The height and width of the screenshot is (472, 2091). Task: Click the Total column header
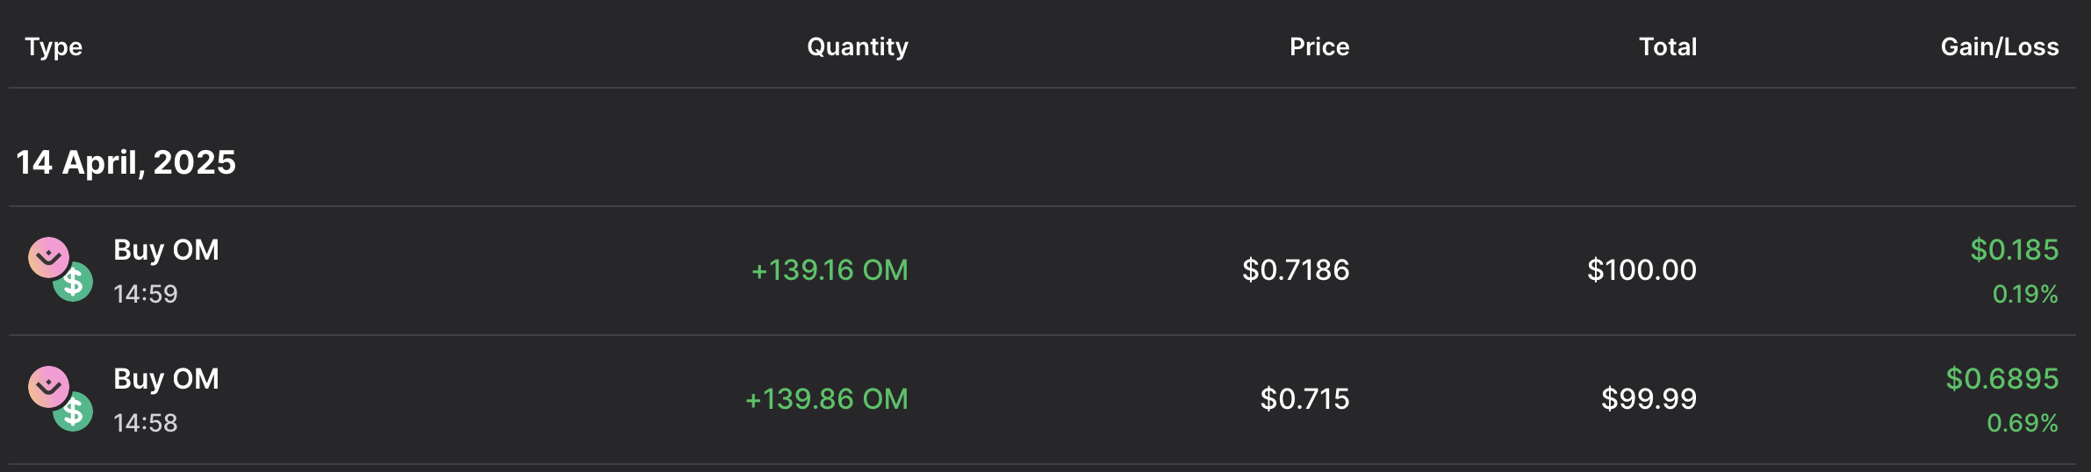point(1667,46)
